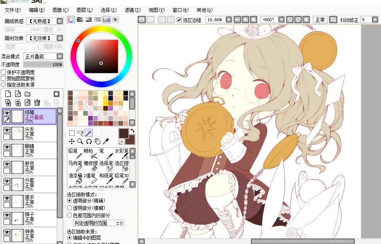
Task: Pick the 铅笔 brush tool
Action: click(x=75, y=154)
